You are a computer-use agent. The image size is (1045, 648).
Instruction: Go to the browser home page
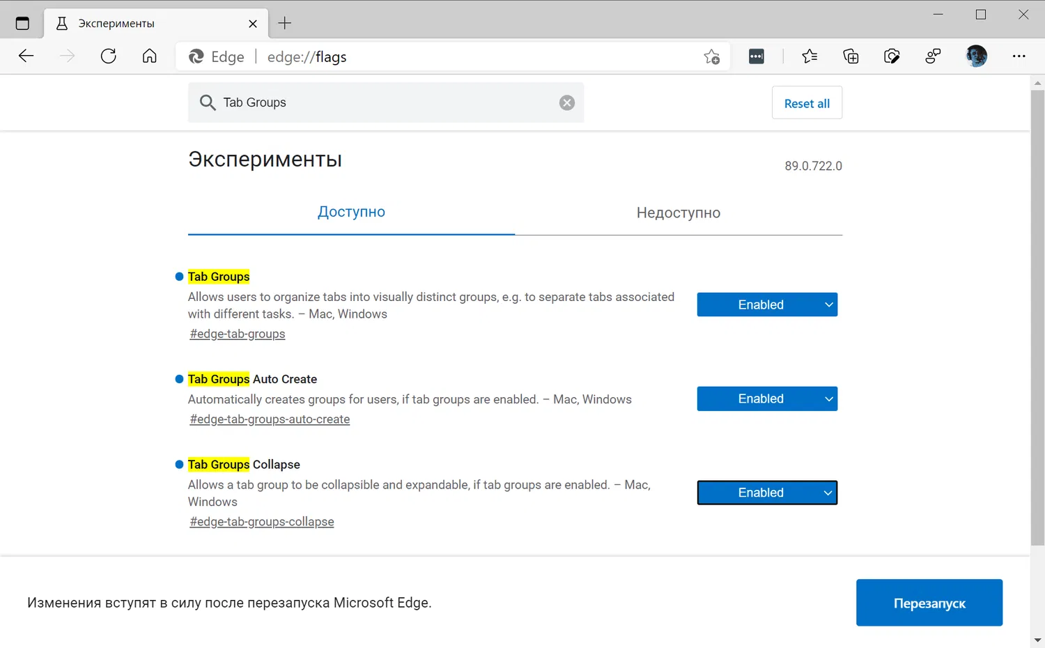pyautogui.click(x=149, y=56)
